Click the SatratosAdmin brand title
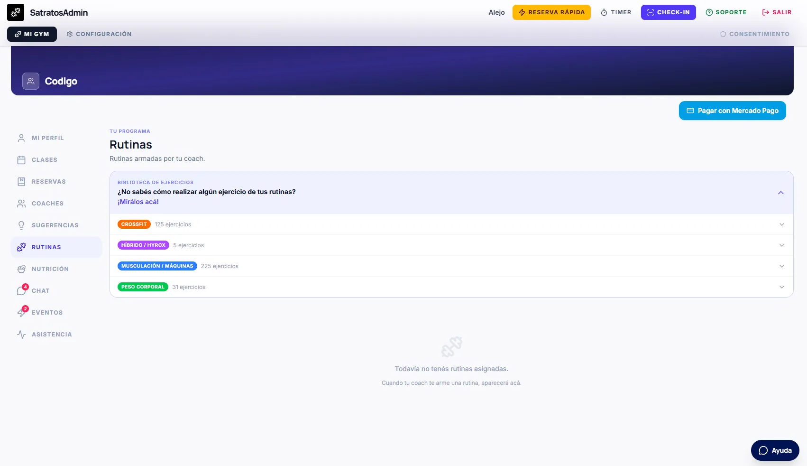The height and width of the screenshot is (466, 807). [59, 13]
